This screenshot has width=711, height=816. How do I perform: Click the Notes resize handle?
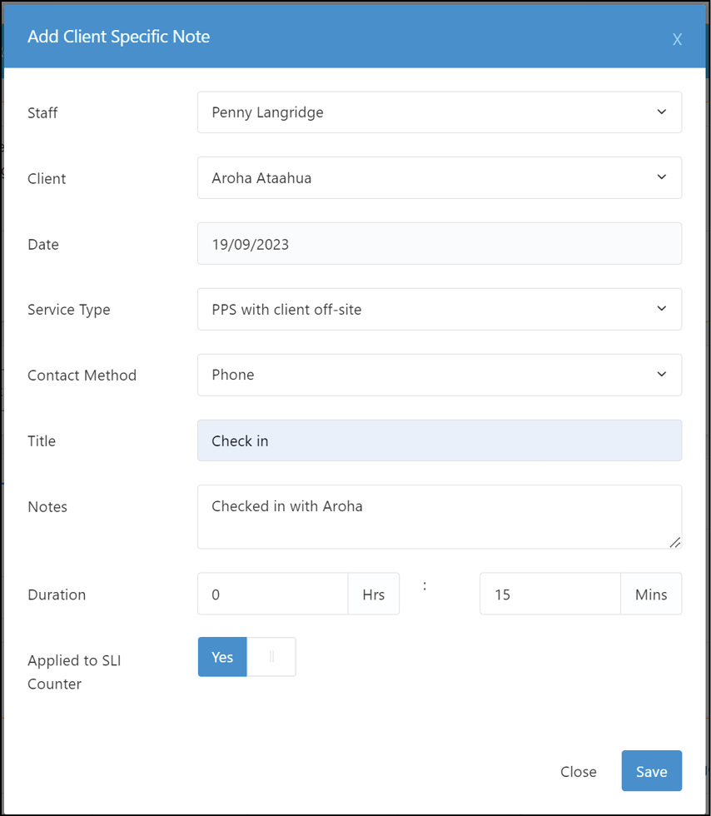tap(676, 543)
